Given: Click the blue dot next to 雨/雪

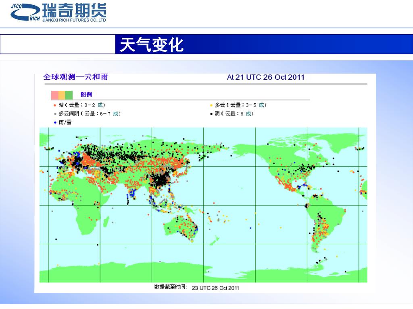Looking at the screenshot, I should (x=55, y=122).
